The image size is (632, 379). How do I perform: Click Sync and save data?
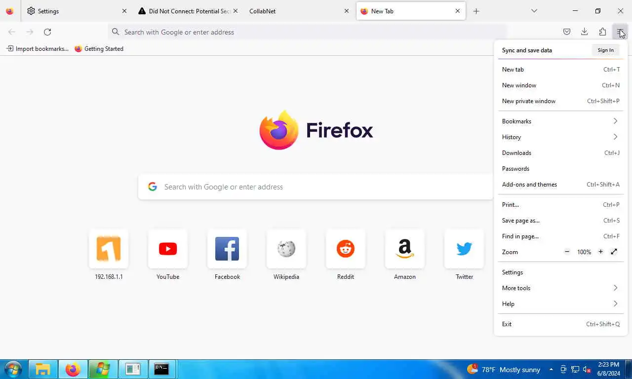527,50
